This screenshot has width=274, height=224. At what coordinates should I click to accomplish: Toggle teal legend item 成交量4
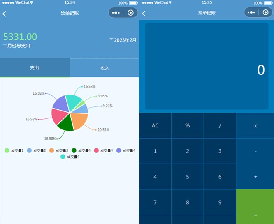click(x=70, y=157)
